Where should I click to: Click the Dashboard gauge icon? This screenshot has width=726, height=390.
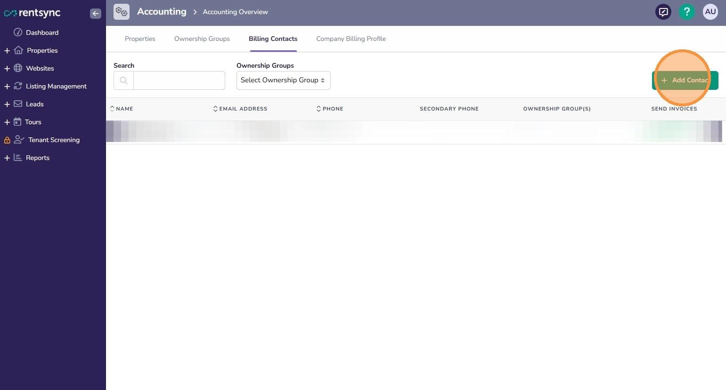18,32
